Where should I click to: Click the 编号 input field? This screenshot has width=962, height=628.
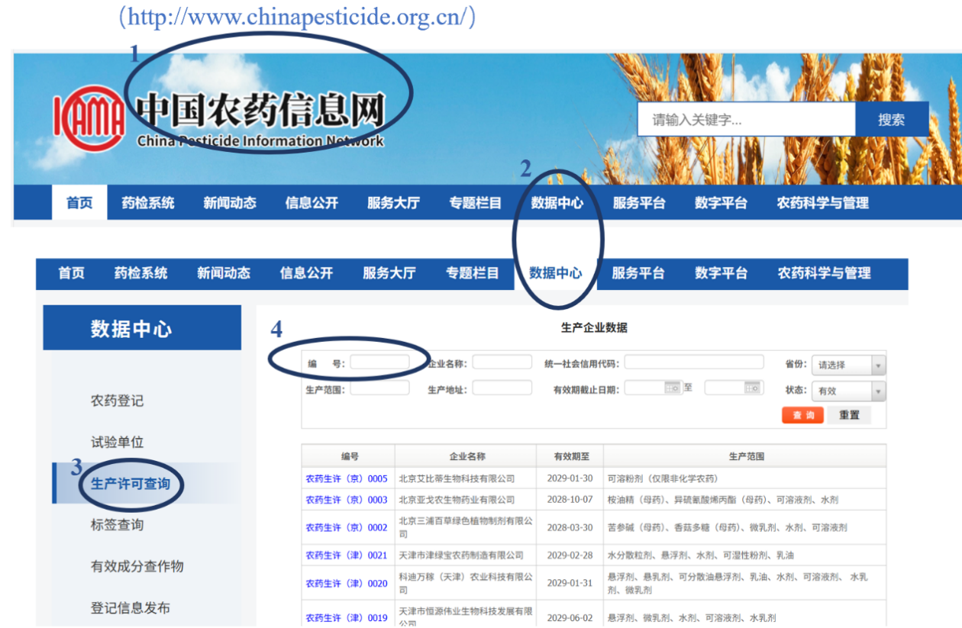click(x=379, y=362)
